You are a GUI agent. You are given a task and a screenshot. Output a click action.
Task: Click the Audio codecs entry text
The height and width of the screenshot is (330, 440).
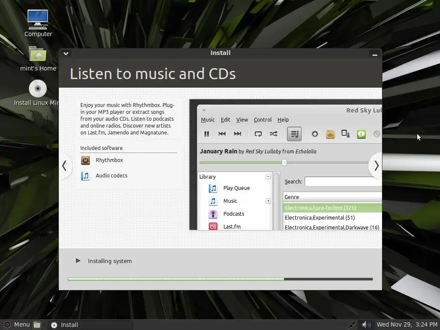click(111, 176)
